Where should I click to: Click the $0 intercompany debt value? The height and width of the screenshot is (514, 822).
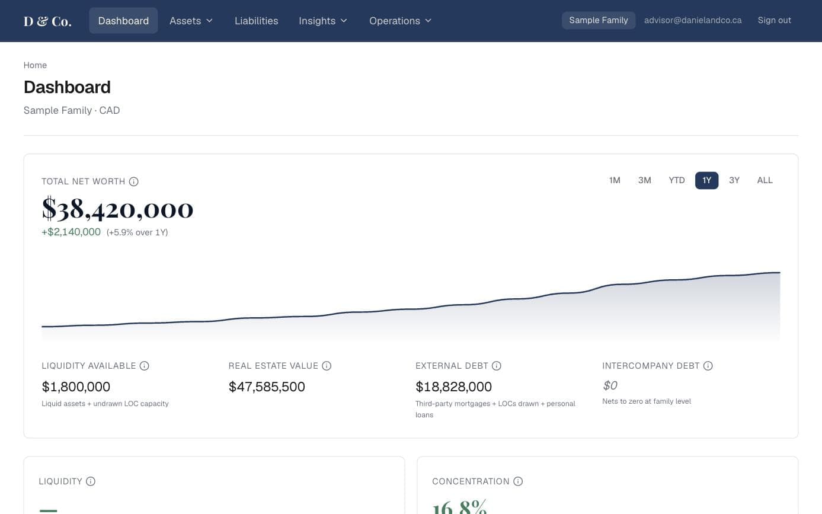coord(610,386)
